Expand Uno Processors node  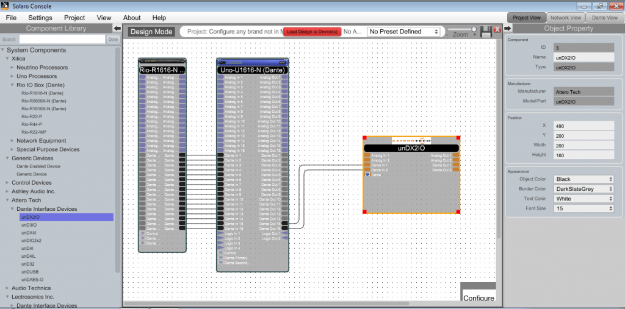(x=12, y=76)
